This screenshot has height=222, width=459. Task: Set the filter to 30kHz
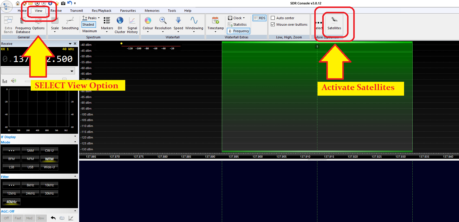click(49, 193)
